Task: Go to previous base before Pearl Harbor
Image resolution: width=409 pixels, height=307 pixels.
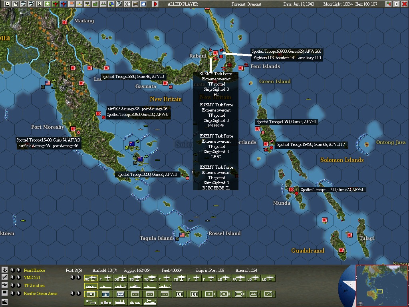Action: coord(13,270)
